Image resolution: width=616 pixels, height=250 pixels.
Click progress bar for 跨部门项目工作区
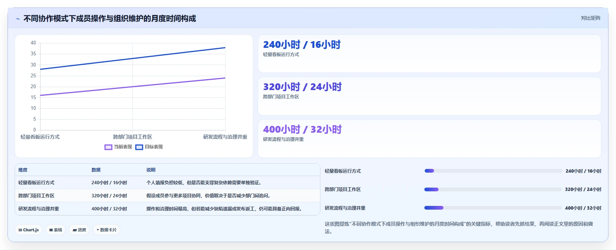[x=493, y=189]
